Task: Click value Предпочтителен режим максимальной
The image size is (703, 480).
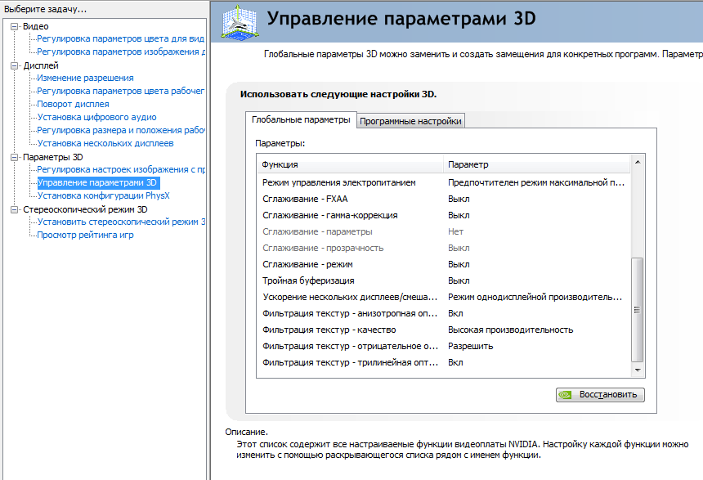Action: click(x=536, y=182)
